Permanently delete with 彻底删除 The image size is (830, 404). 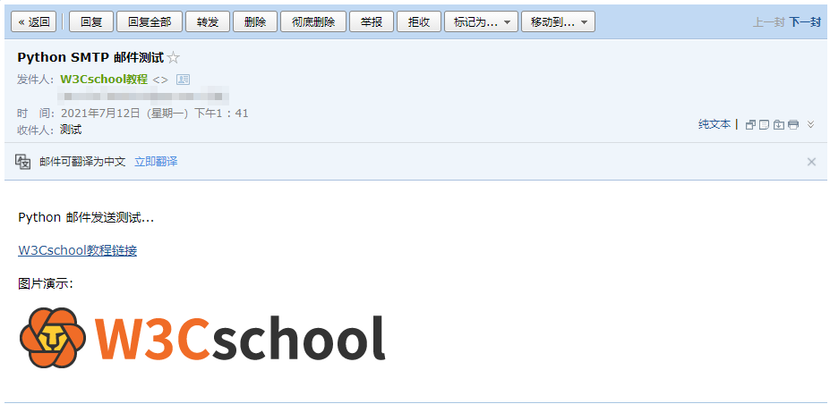click(313, 21)
